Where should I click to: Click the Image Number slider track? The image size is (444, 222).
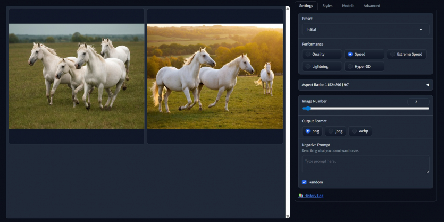coord(365,108)
